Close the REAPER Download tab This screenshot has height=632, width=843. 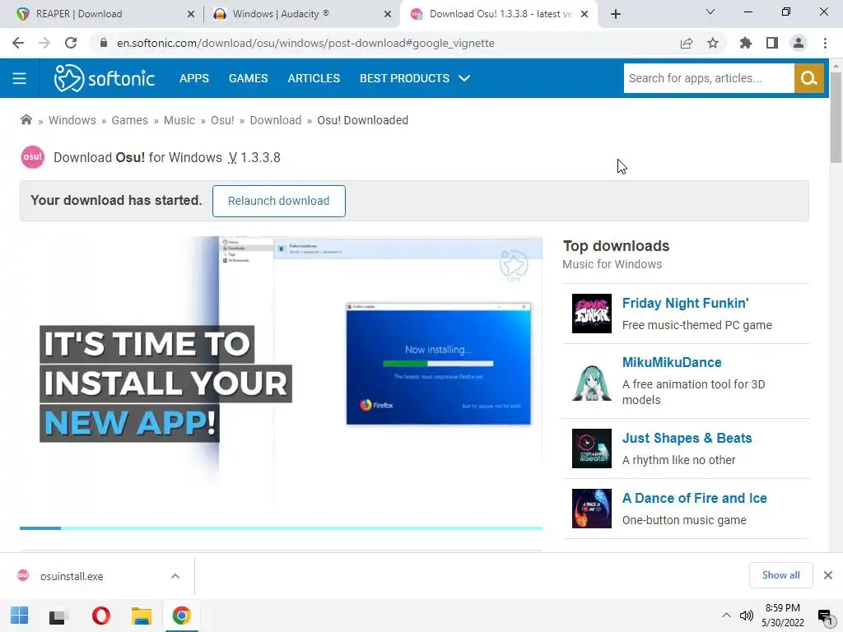click(191, 14)
